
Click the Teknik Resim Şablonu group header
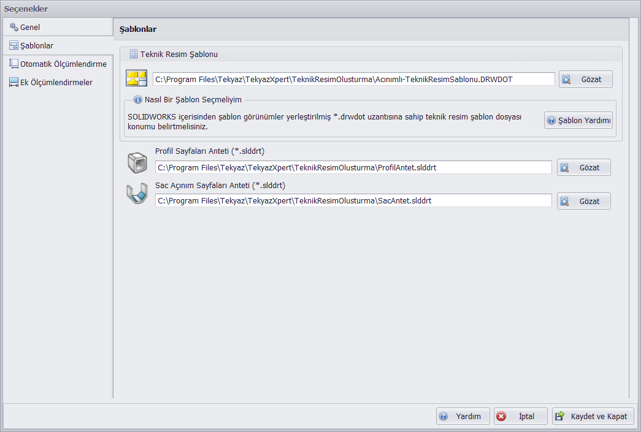pos(370,54)
